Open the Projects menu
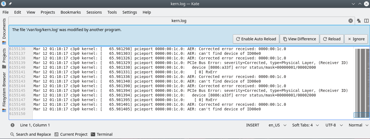The image size is (370, 139). pos(48,12)
